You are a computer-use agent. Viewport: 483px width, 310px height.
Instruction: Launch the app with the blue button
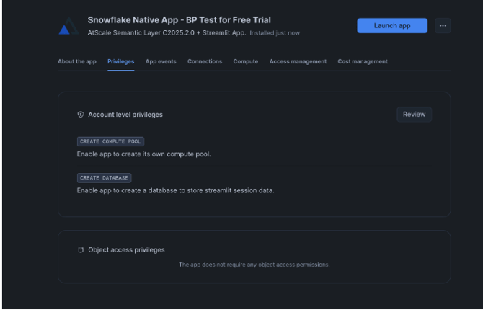coord(392,25)
